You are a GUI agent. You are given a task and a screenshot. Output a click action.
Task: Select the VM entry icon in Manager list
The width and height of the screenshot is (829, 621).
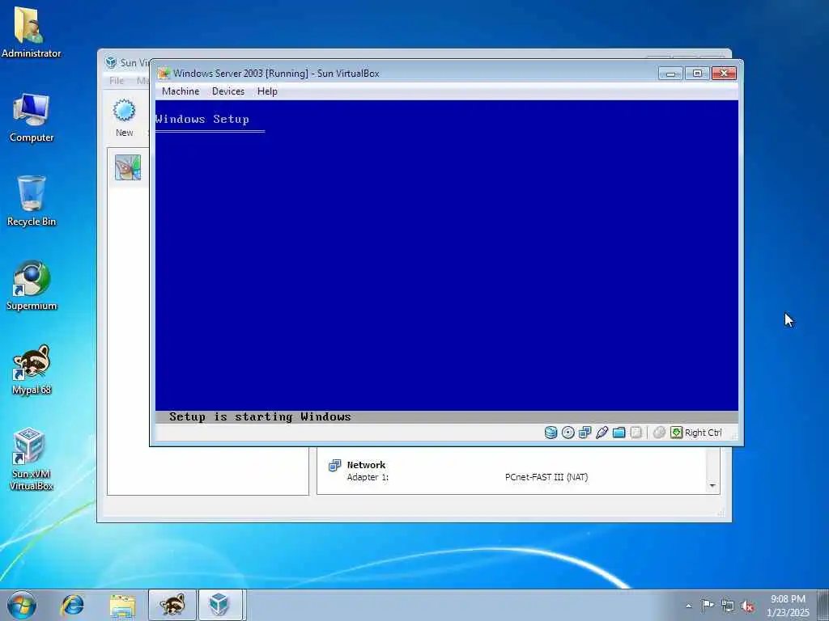[128, 167]
